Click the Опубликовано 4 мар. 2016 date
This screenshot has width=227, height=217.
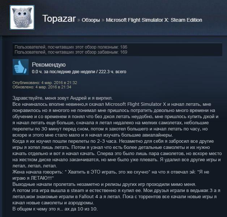(x=45, y=83)
